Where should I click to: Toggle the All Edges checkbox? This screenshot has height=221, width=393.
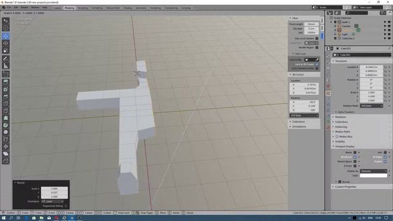(x=385, y=157)
